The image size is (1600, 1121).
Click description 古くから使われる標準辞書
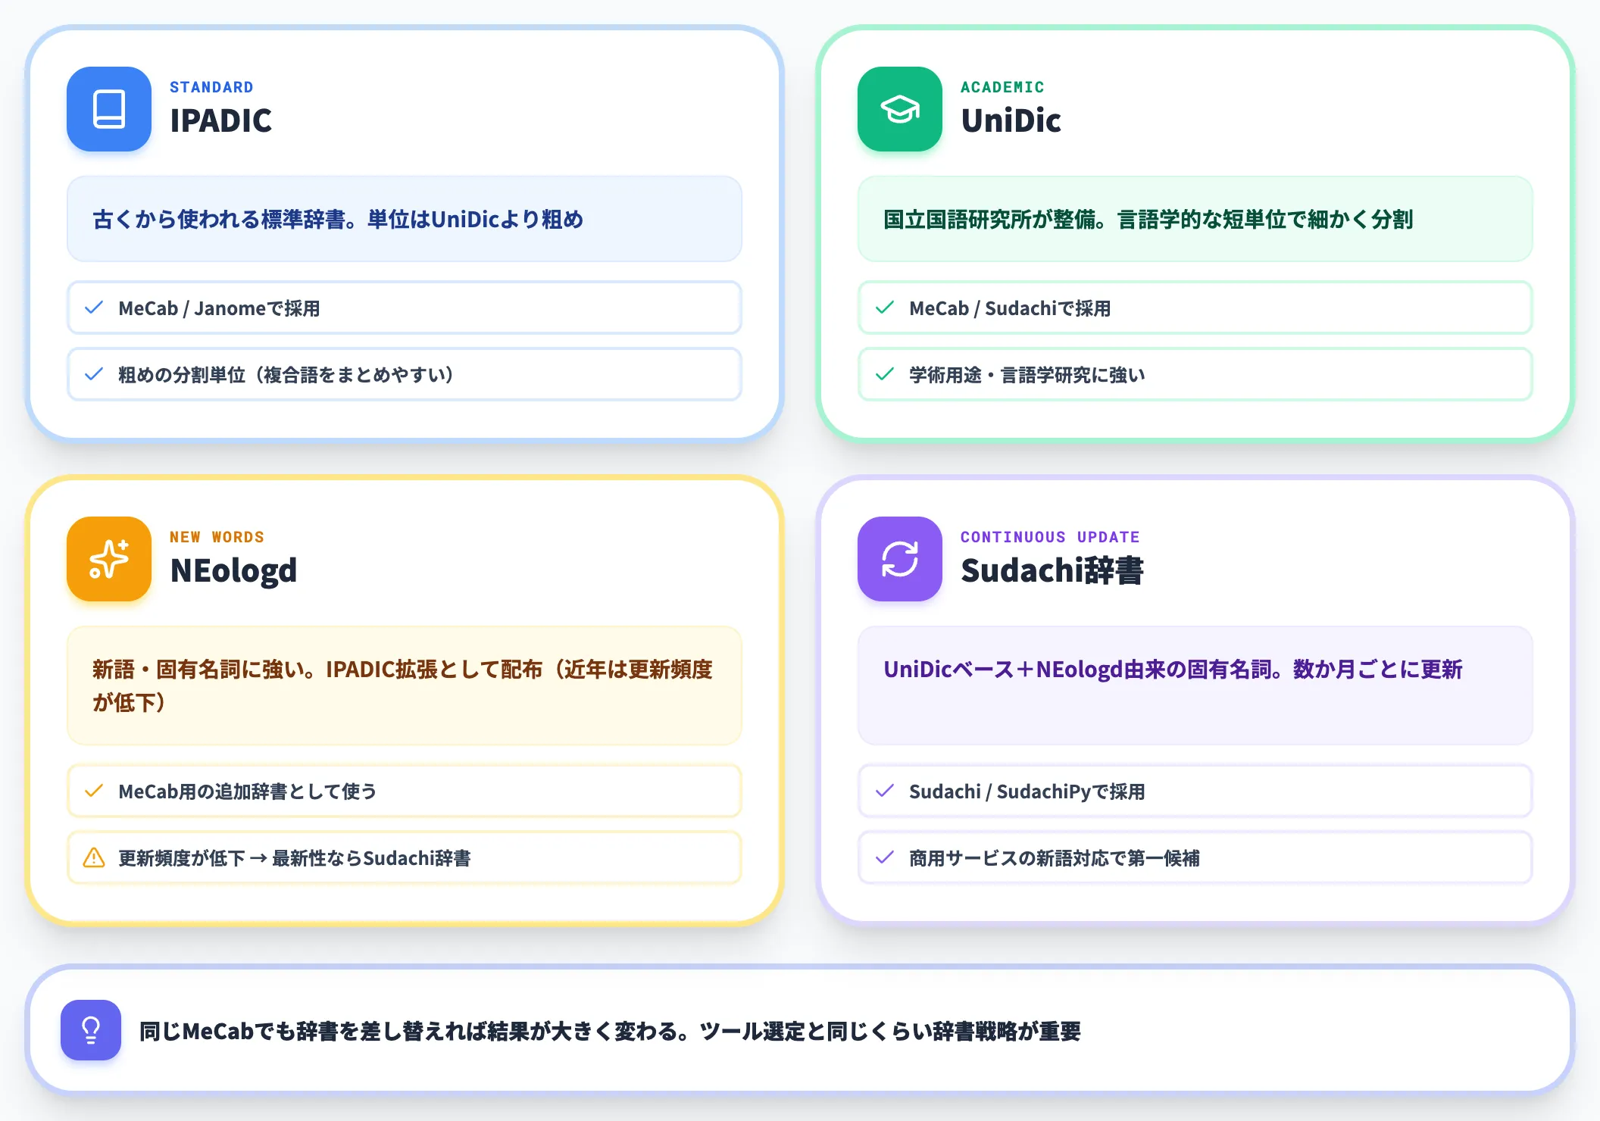click(338, 220)
